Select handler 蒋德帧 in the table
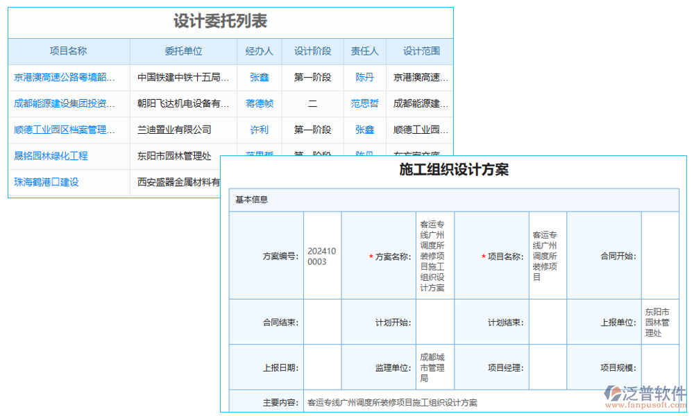This screenshot has height=416, width=694. tap(258, 103)
